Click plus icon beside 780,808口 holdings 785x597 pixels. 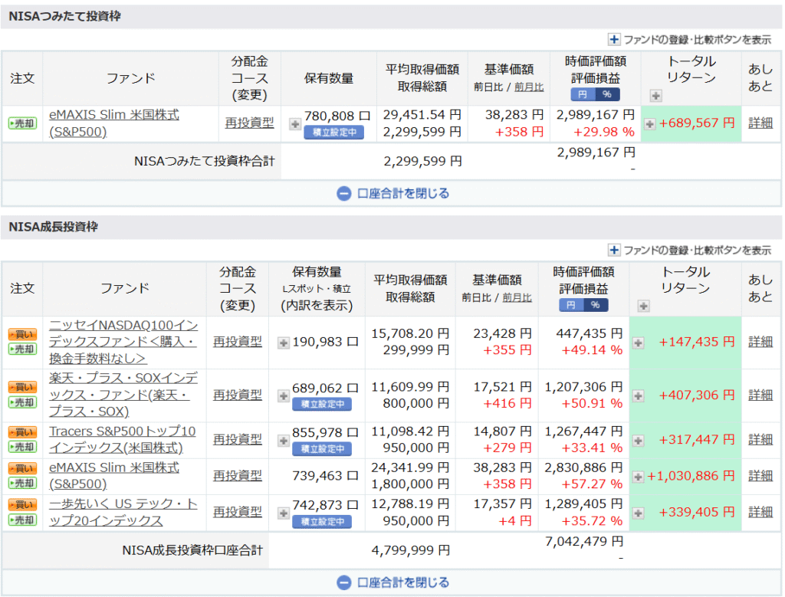295,123
